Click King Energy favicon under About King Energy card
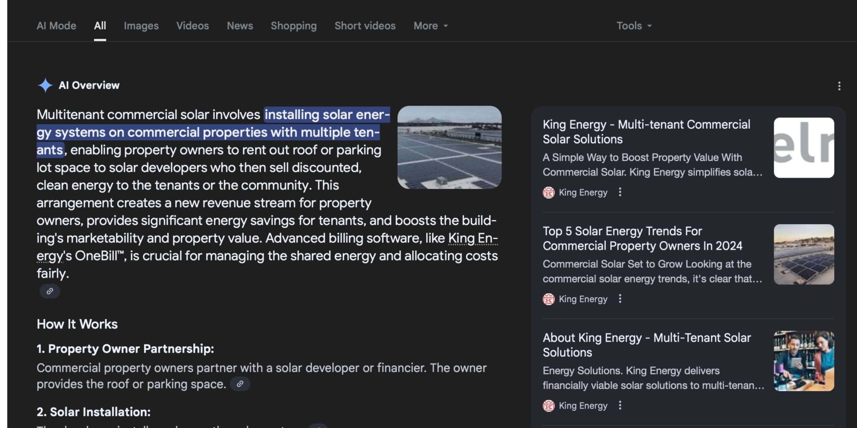 pyautogui.click(x=548, y=406)
